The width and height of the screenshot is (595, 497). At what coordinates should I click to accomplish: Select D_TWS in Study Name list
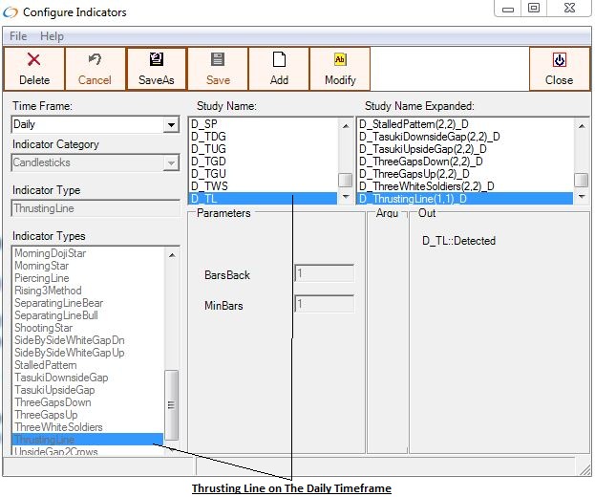(x=208, y=185)
